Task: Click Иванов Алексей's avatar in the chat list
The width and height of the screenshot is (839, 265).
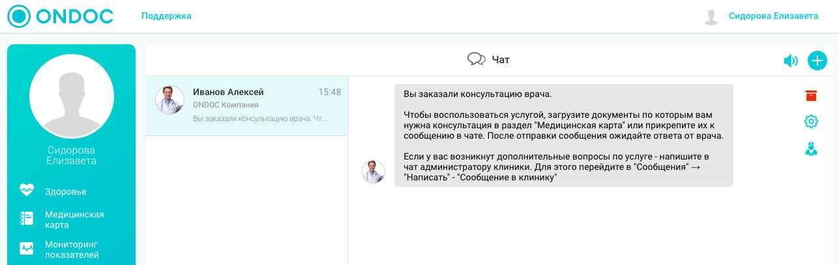Action: coord(169,100)
